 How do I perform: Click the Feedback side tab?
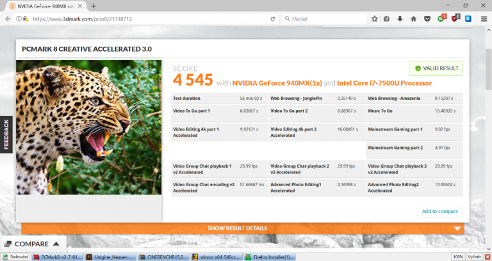(x=6, y=134)
